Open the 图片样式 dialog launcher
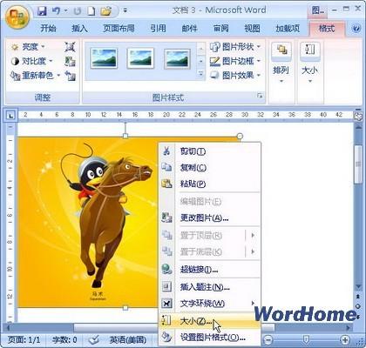This screenshot has width=366, height=348. [x=261, y=96]
